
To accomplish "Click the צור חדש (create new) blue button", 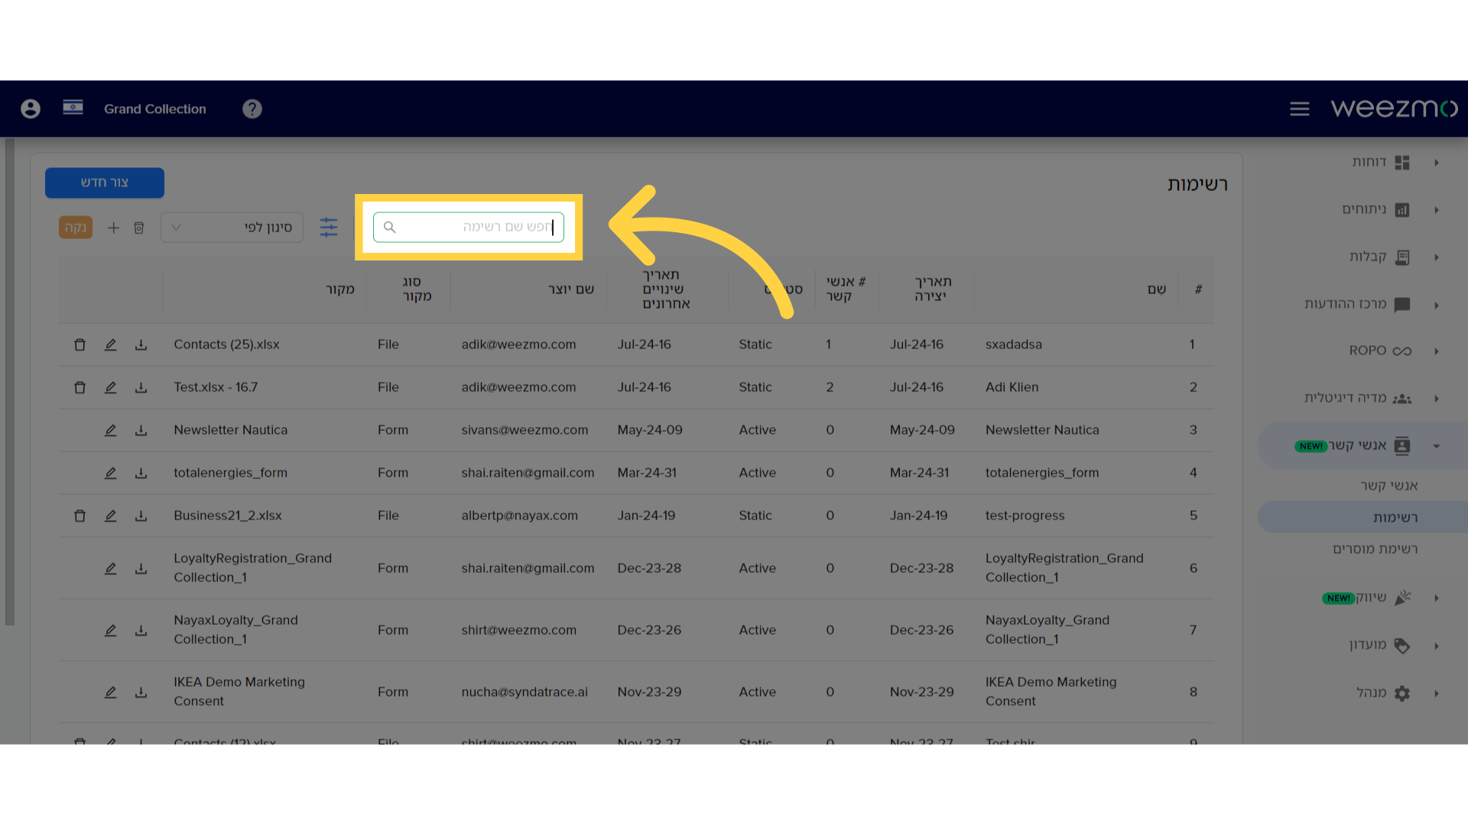I will click(105, 183).
